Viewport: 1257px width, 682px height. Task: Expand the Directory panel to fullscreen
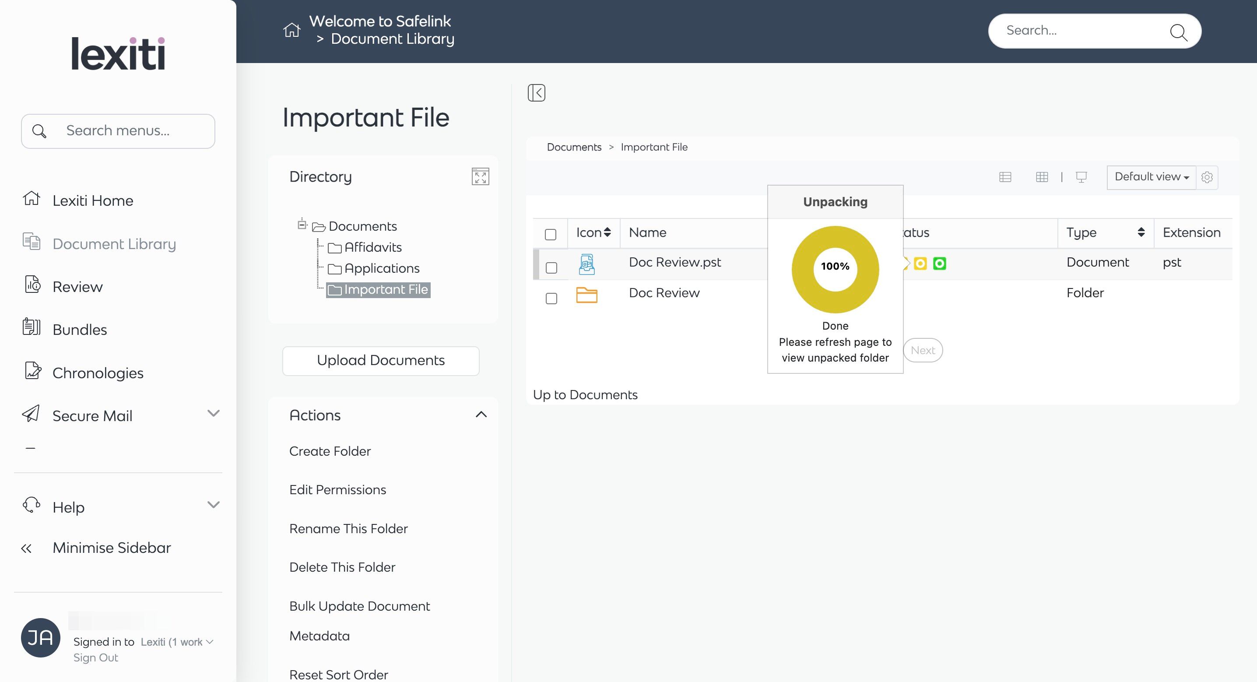480,177
